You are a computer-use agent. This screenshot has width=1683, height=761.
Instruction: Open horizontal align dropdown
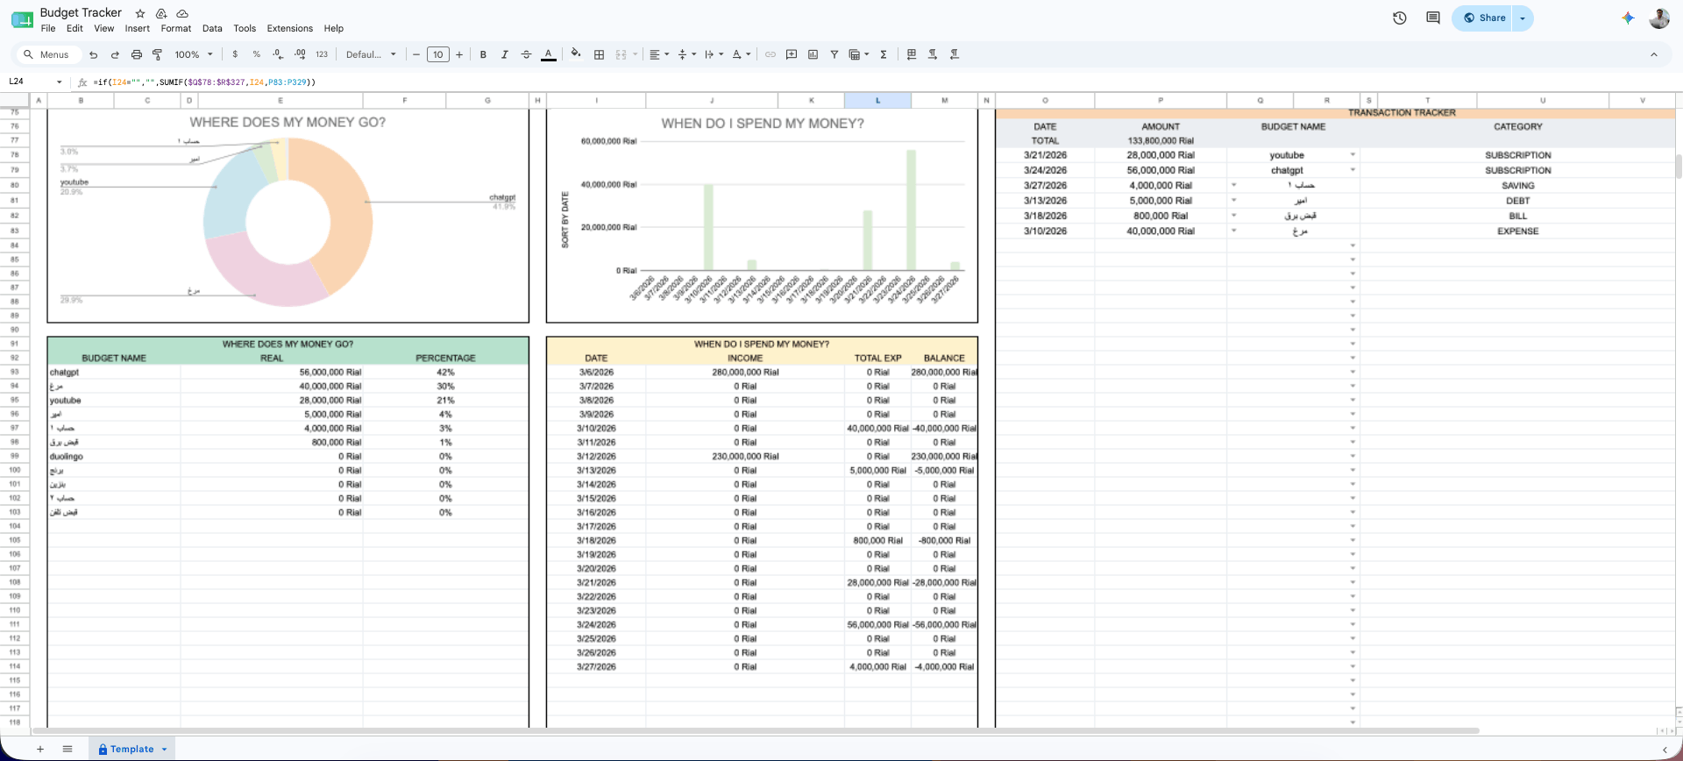659,54
